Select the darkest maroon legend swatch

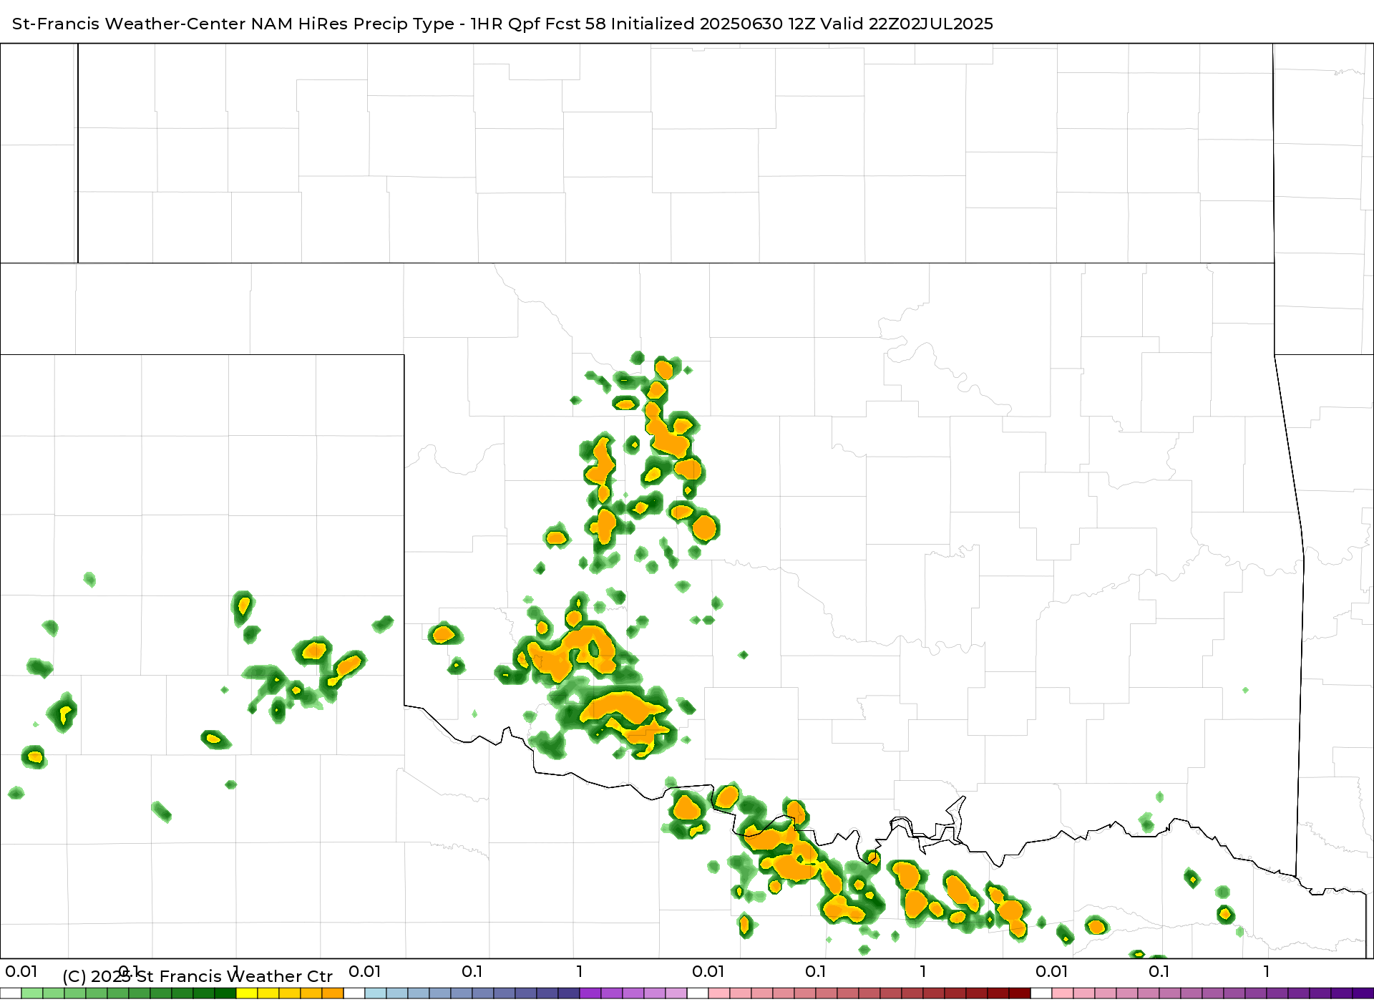tap(1020, 993)
